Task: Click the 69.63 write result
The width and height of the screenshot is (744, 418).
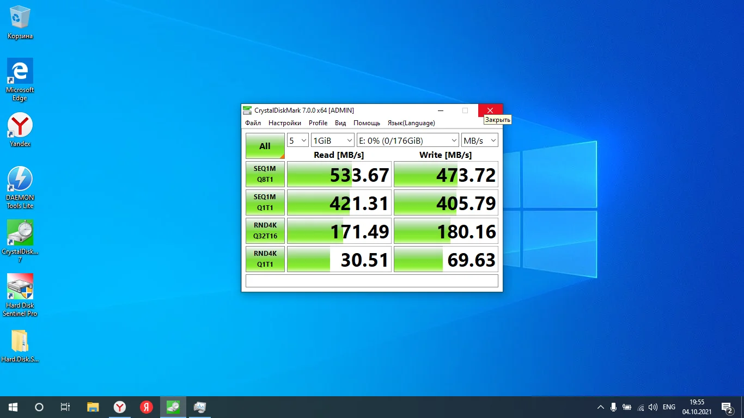Action: 446,260
